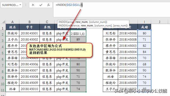The image size is (170, 96).
Task: Select column B header
Action: [x=29, y=22]
